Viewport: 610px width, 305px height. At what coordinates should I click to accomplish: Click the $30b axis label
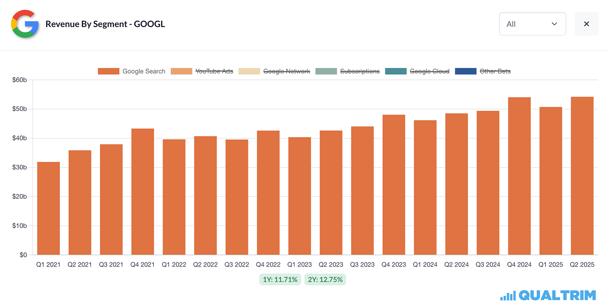pos(19,167)
